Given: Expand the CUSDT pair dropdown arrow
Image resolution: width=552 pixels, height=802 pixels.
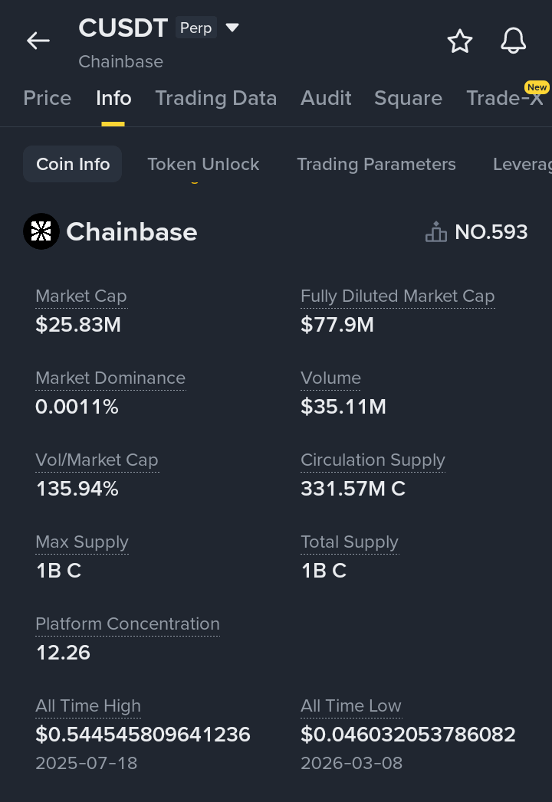Looking at the screenshot, I should pos(232,28).
